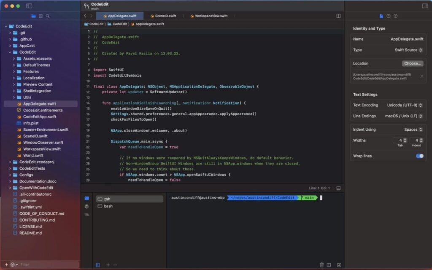Expand the ShellIntegration folder
The width and height of the screenshot is (432, 270).
click(14, 91)
